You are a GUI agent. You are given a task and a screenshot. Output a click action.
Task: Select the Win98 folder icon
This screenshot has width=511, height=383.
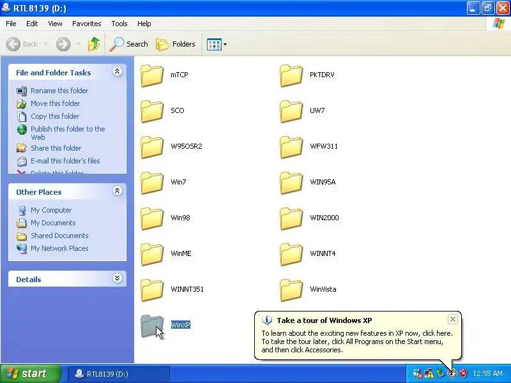point(152,219)
